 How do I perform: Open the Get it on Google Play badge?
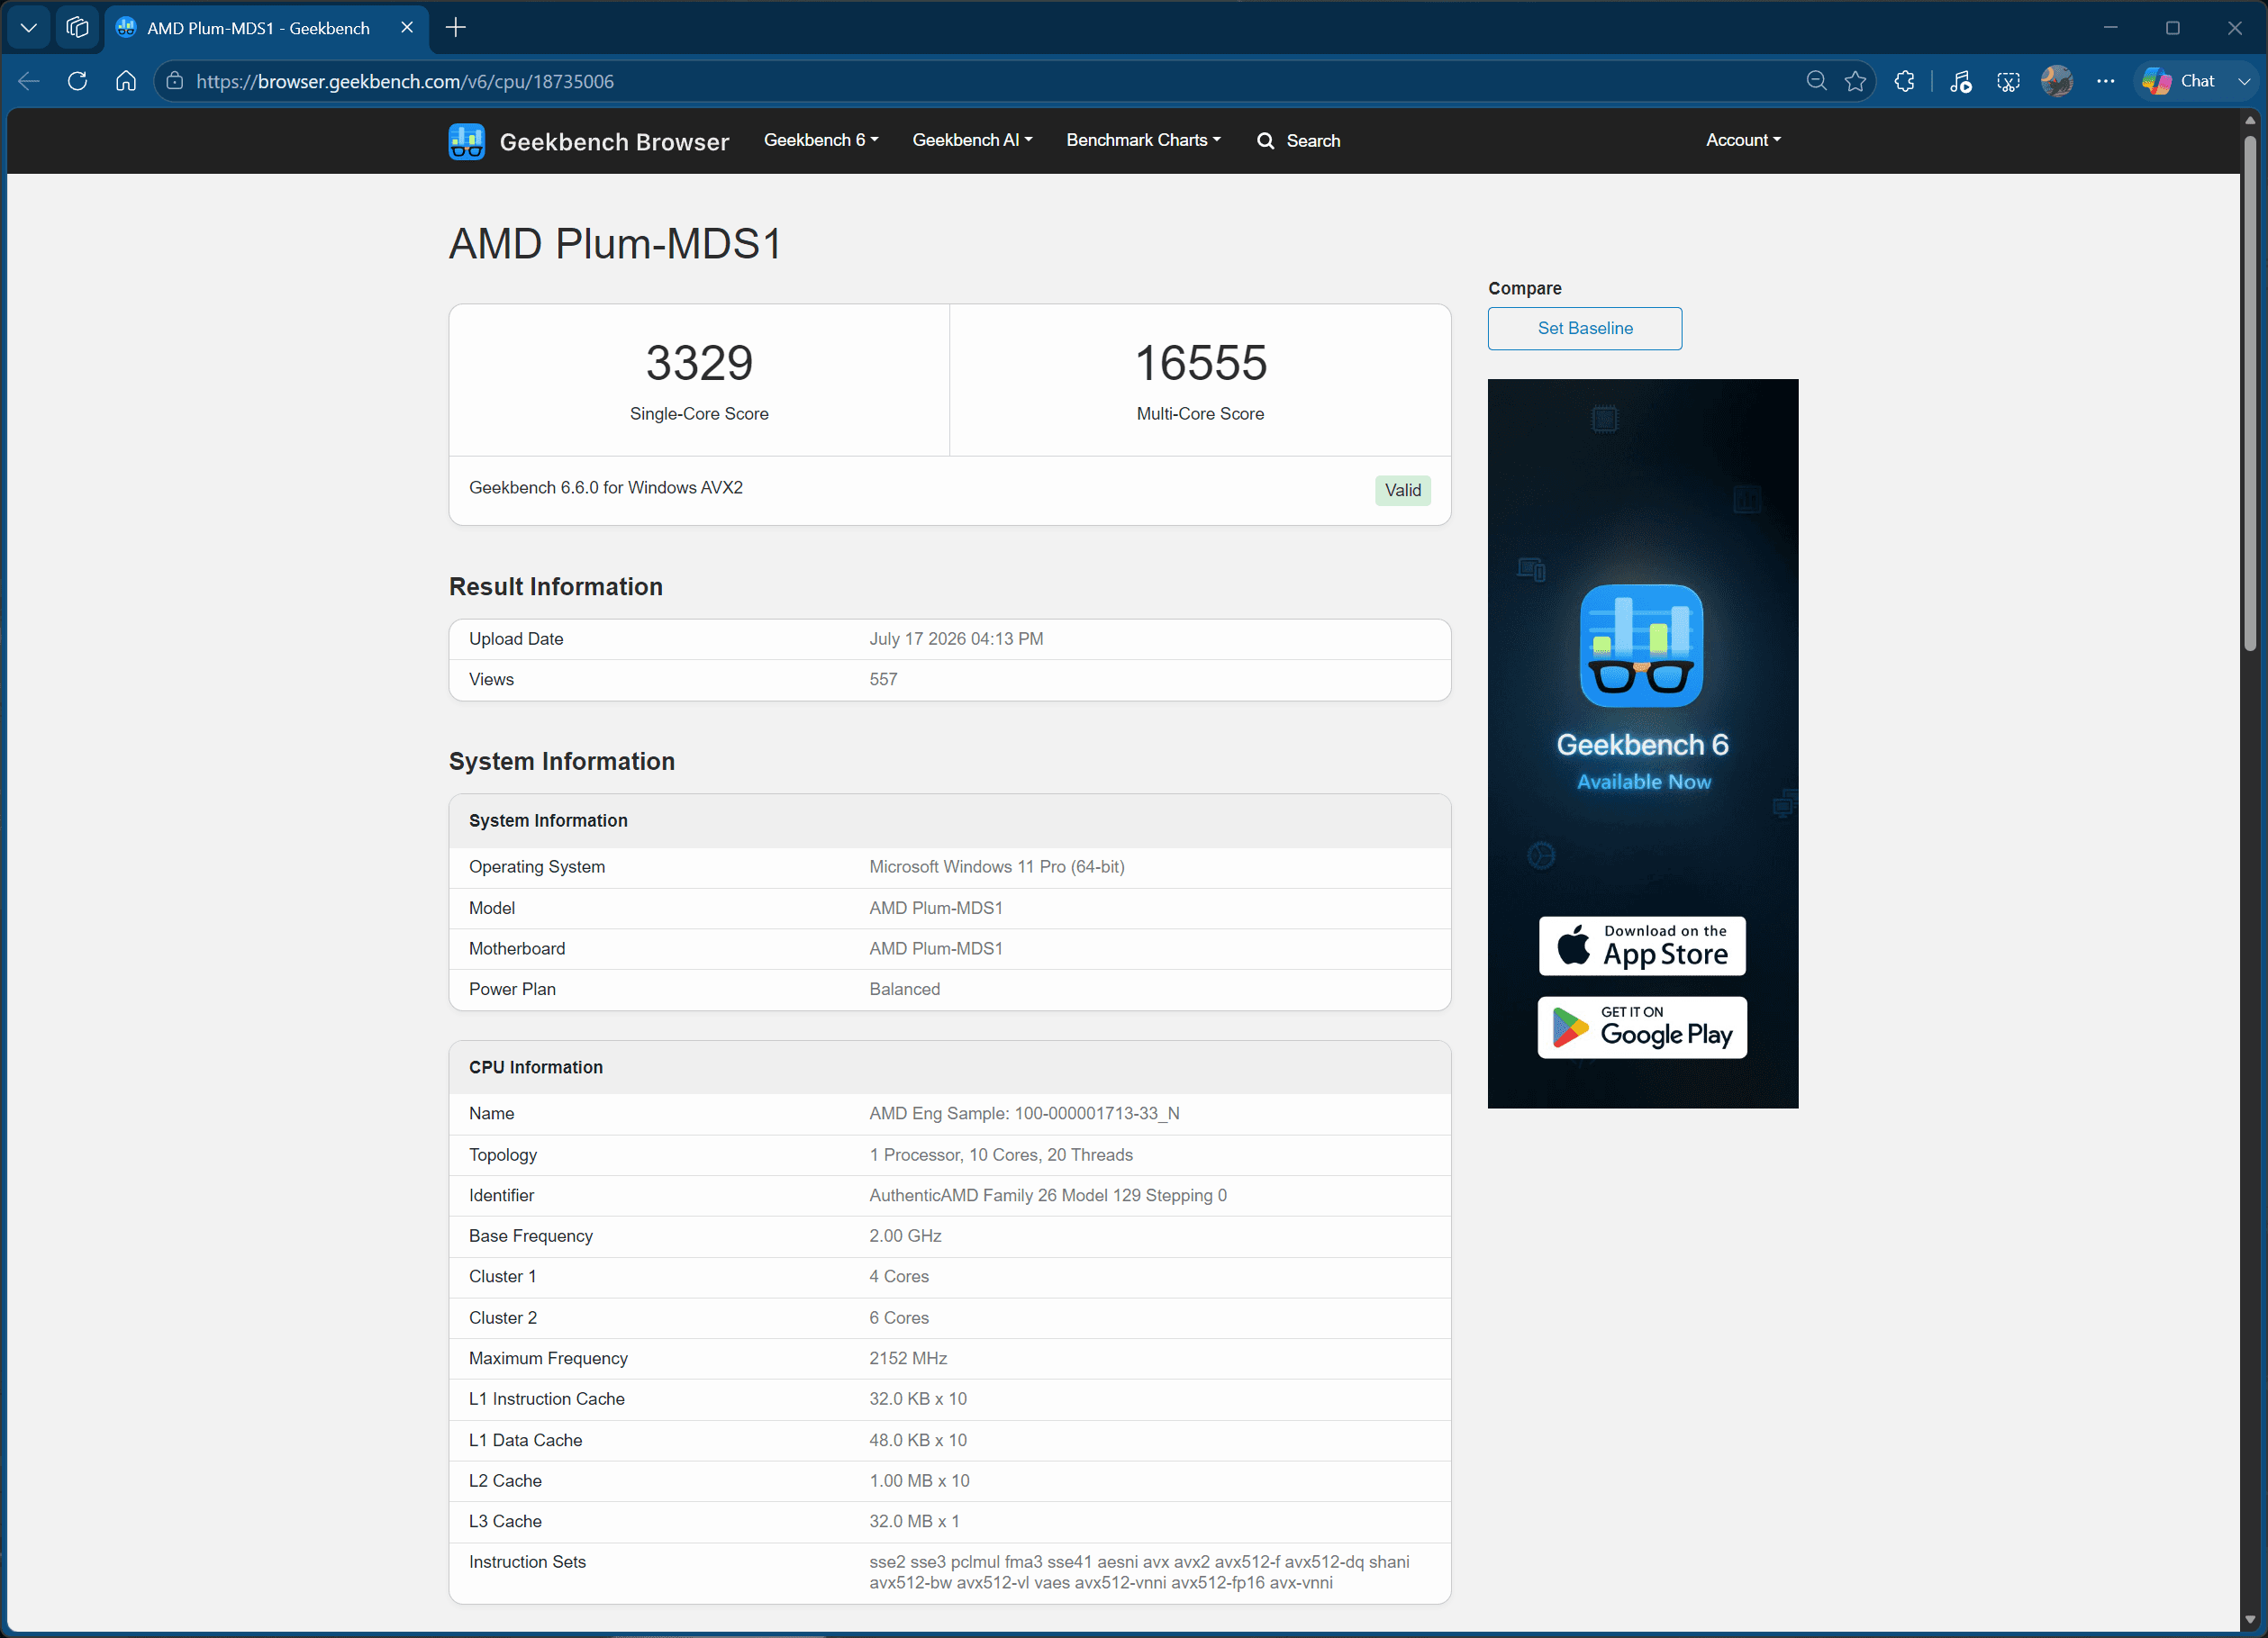[x=1642, y=1027]
